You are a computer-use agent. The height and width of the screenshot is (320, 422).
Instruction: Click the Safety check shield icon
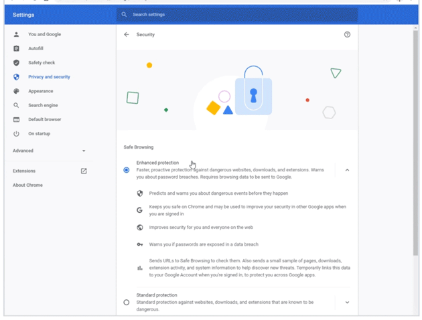[x=17, y=63]
